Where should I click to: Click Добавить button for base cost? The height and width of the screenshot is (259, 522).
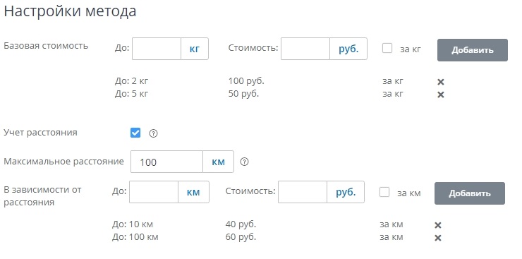point(473,50)
